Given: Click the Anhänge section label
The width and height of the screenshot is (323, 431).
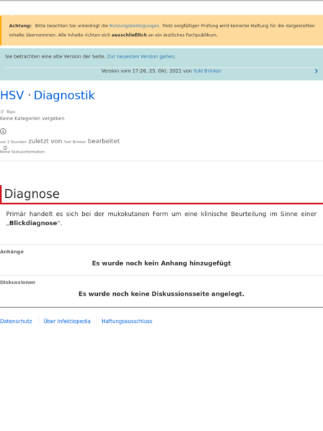Looking at the screenshot, I should 12,252.
